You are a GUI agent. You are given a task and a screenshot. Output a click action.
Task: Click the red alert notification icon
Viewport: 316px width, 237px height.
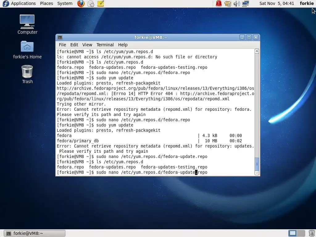coord(219,3)
